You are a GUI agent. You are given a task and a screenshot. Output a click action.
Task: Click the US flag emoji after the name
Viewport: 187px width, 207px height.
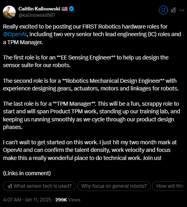click(x=64, y=9)
